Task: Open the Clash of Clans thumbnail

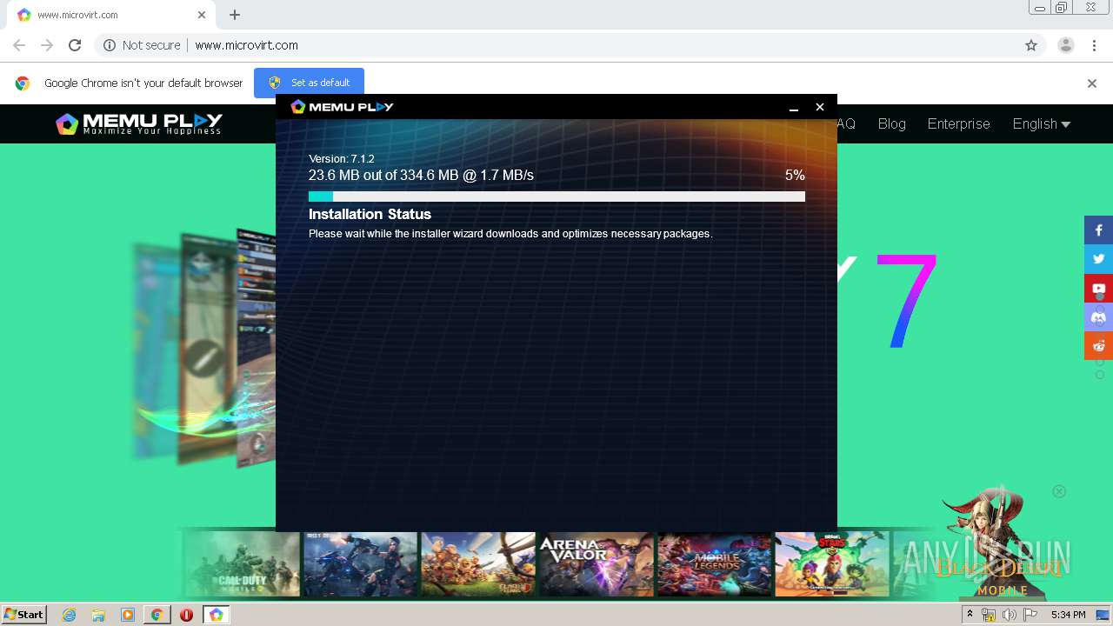Action: (x=478, y=563)
